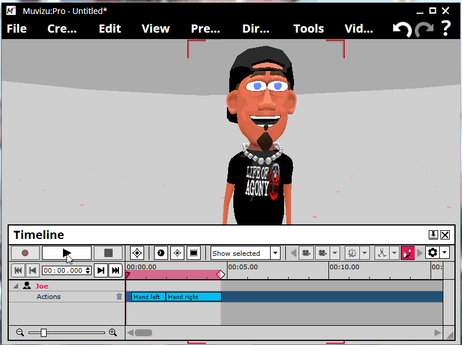Click the horizontal timeline scrollbar thumb
Viewport: 462px width, 345px height.
(143, 333)
